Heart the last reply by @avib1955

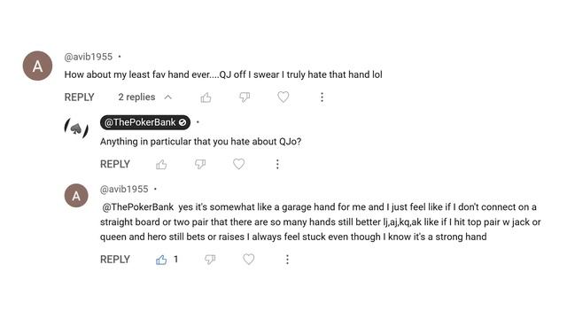pos(248,260)
